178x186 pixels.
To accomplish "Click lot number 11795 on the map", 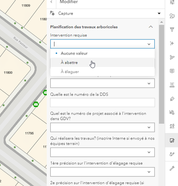I will tap(29, 133).
